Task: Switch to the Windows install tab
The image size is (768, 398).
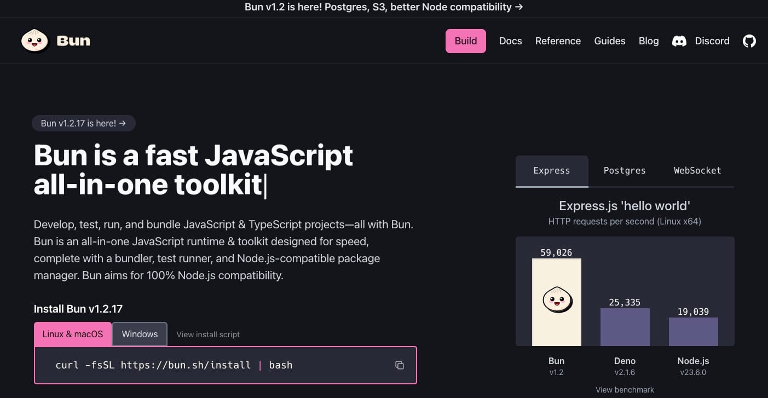Action: click(140, 334)
